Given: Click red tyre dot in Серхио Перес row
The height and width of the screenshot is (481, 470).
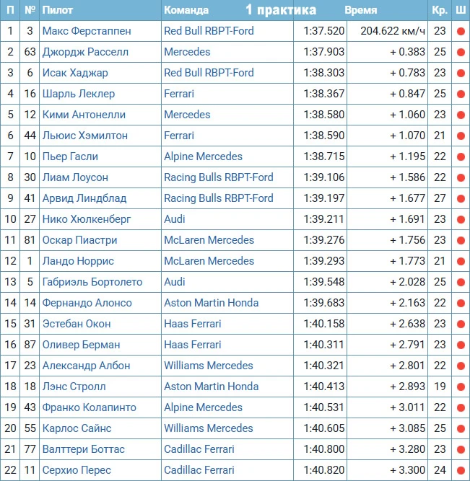Looking at the screenshot, I should 461,470.
